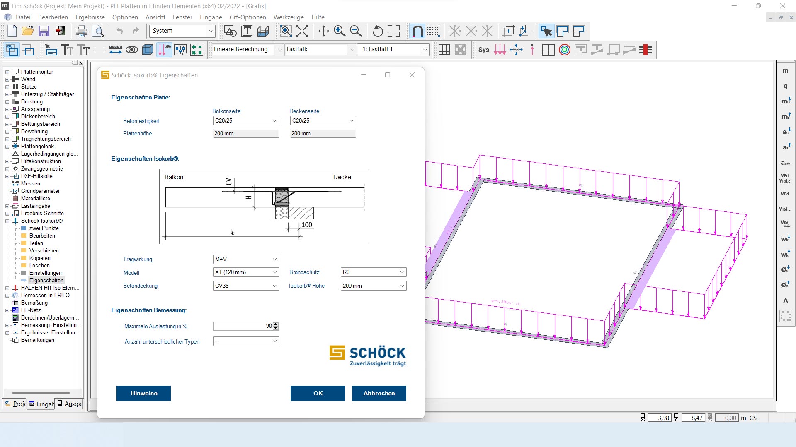The width and height of the screenshot is (796, 447).
Task: Switch to the Ausgabe tab at bottom
Action: [69, 404]
